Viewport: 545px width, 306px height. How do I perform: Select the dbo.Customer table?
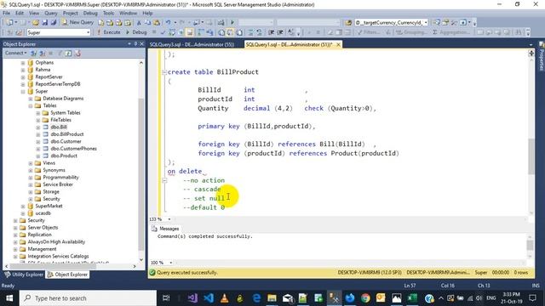[x=66, y=141]
